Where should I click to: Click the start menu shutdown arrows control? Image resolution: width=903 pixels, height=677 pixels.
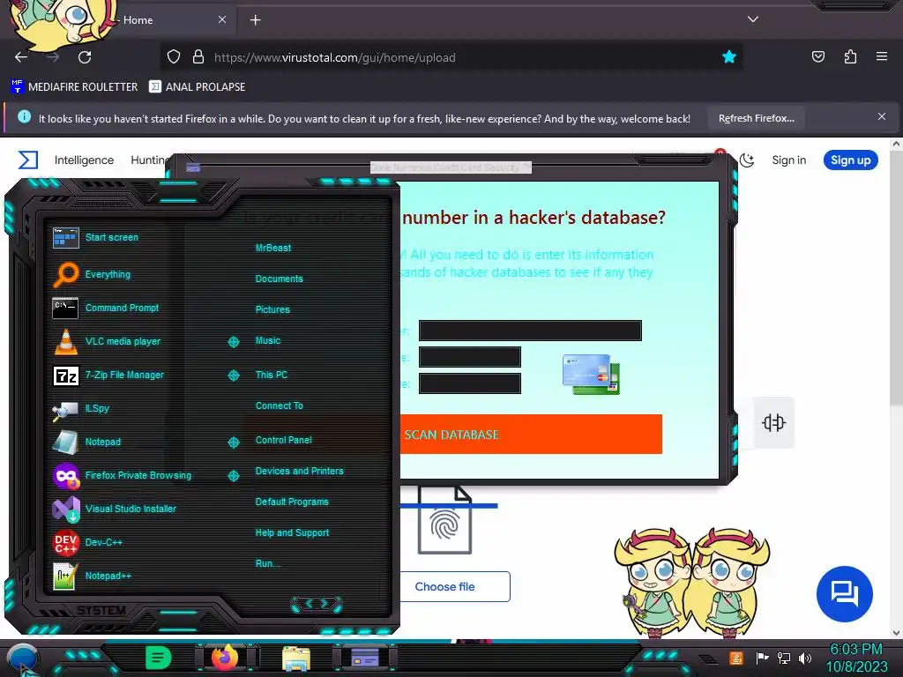[x=317, y=604]
